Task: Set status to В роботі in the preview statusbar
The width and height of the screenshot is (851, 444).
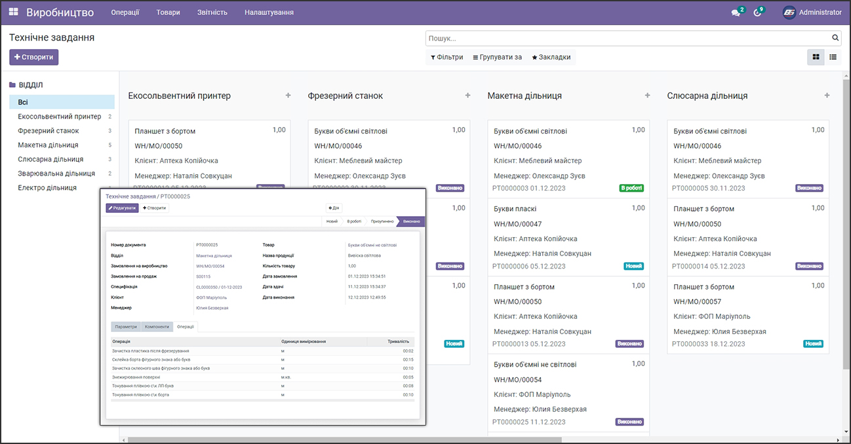Action: coord(354,221)
